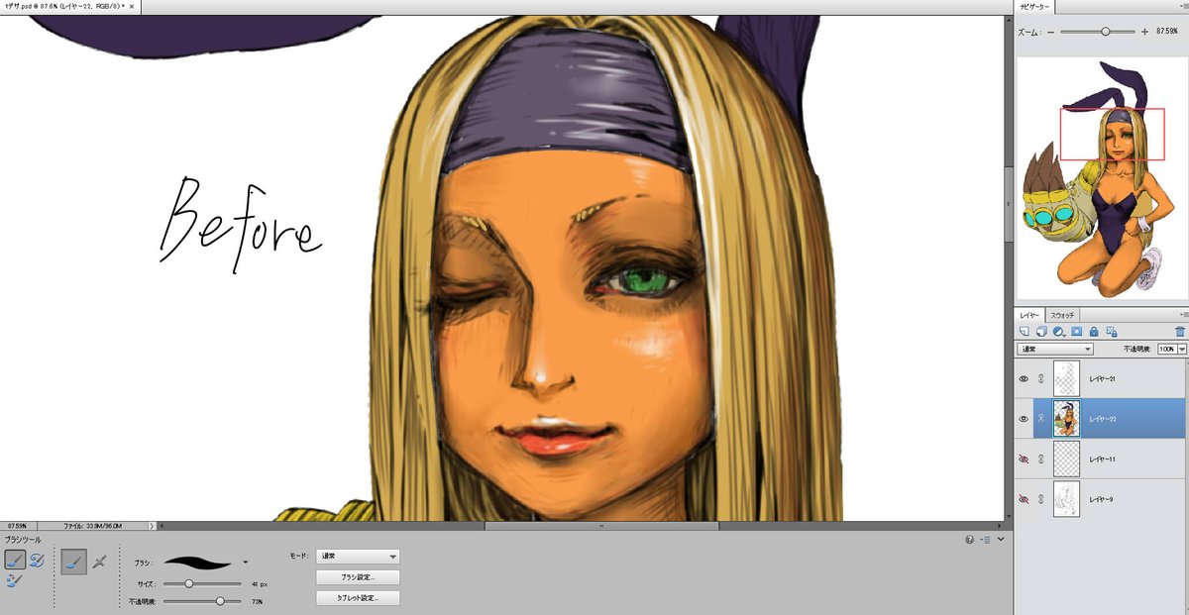Select the layer name レイヤー11
This screenshot has height=615, width=1189.
pos(1102,459)
